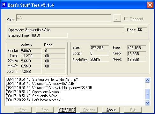Click log line "Starting on file Z:\bst4E.tmp"
This screenshot has height=114, width=155.
click(42, 79)
